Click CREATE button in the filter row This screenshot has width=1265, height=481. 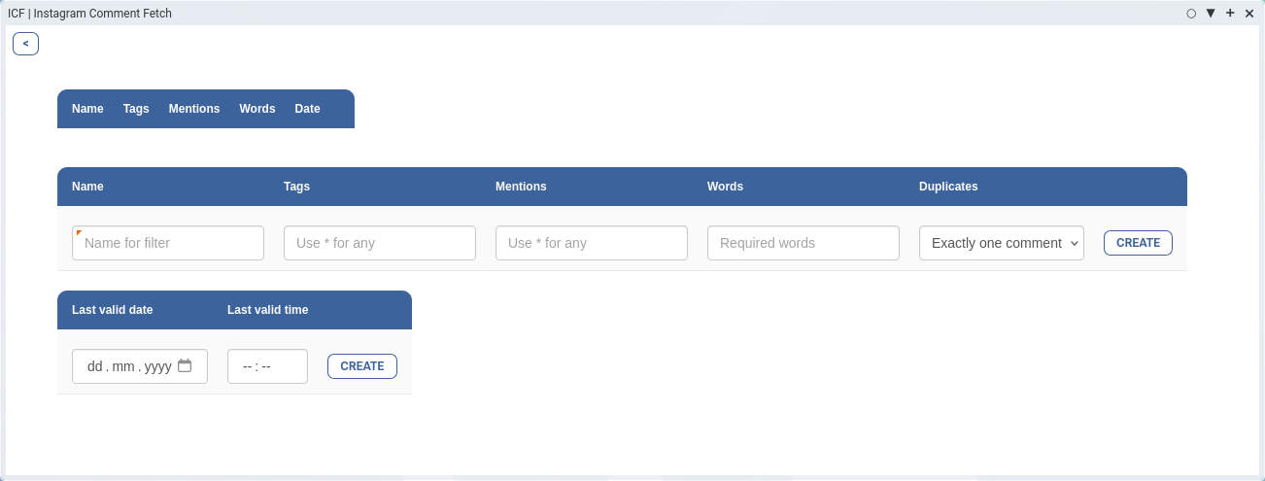click(1138, 243)
